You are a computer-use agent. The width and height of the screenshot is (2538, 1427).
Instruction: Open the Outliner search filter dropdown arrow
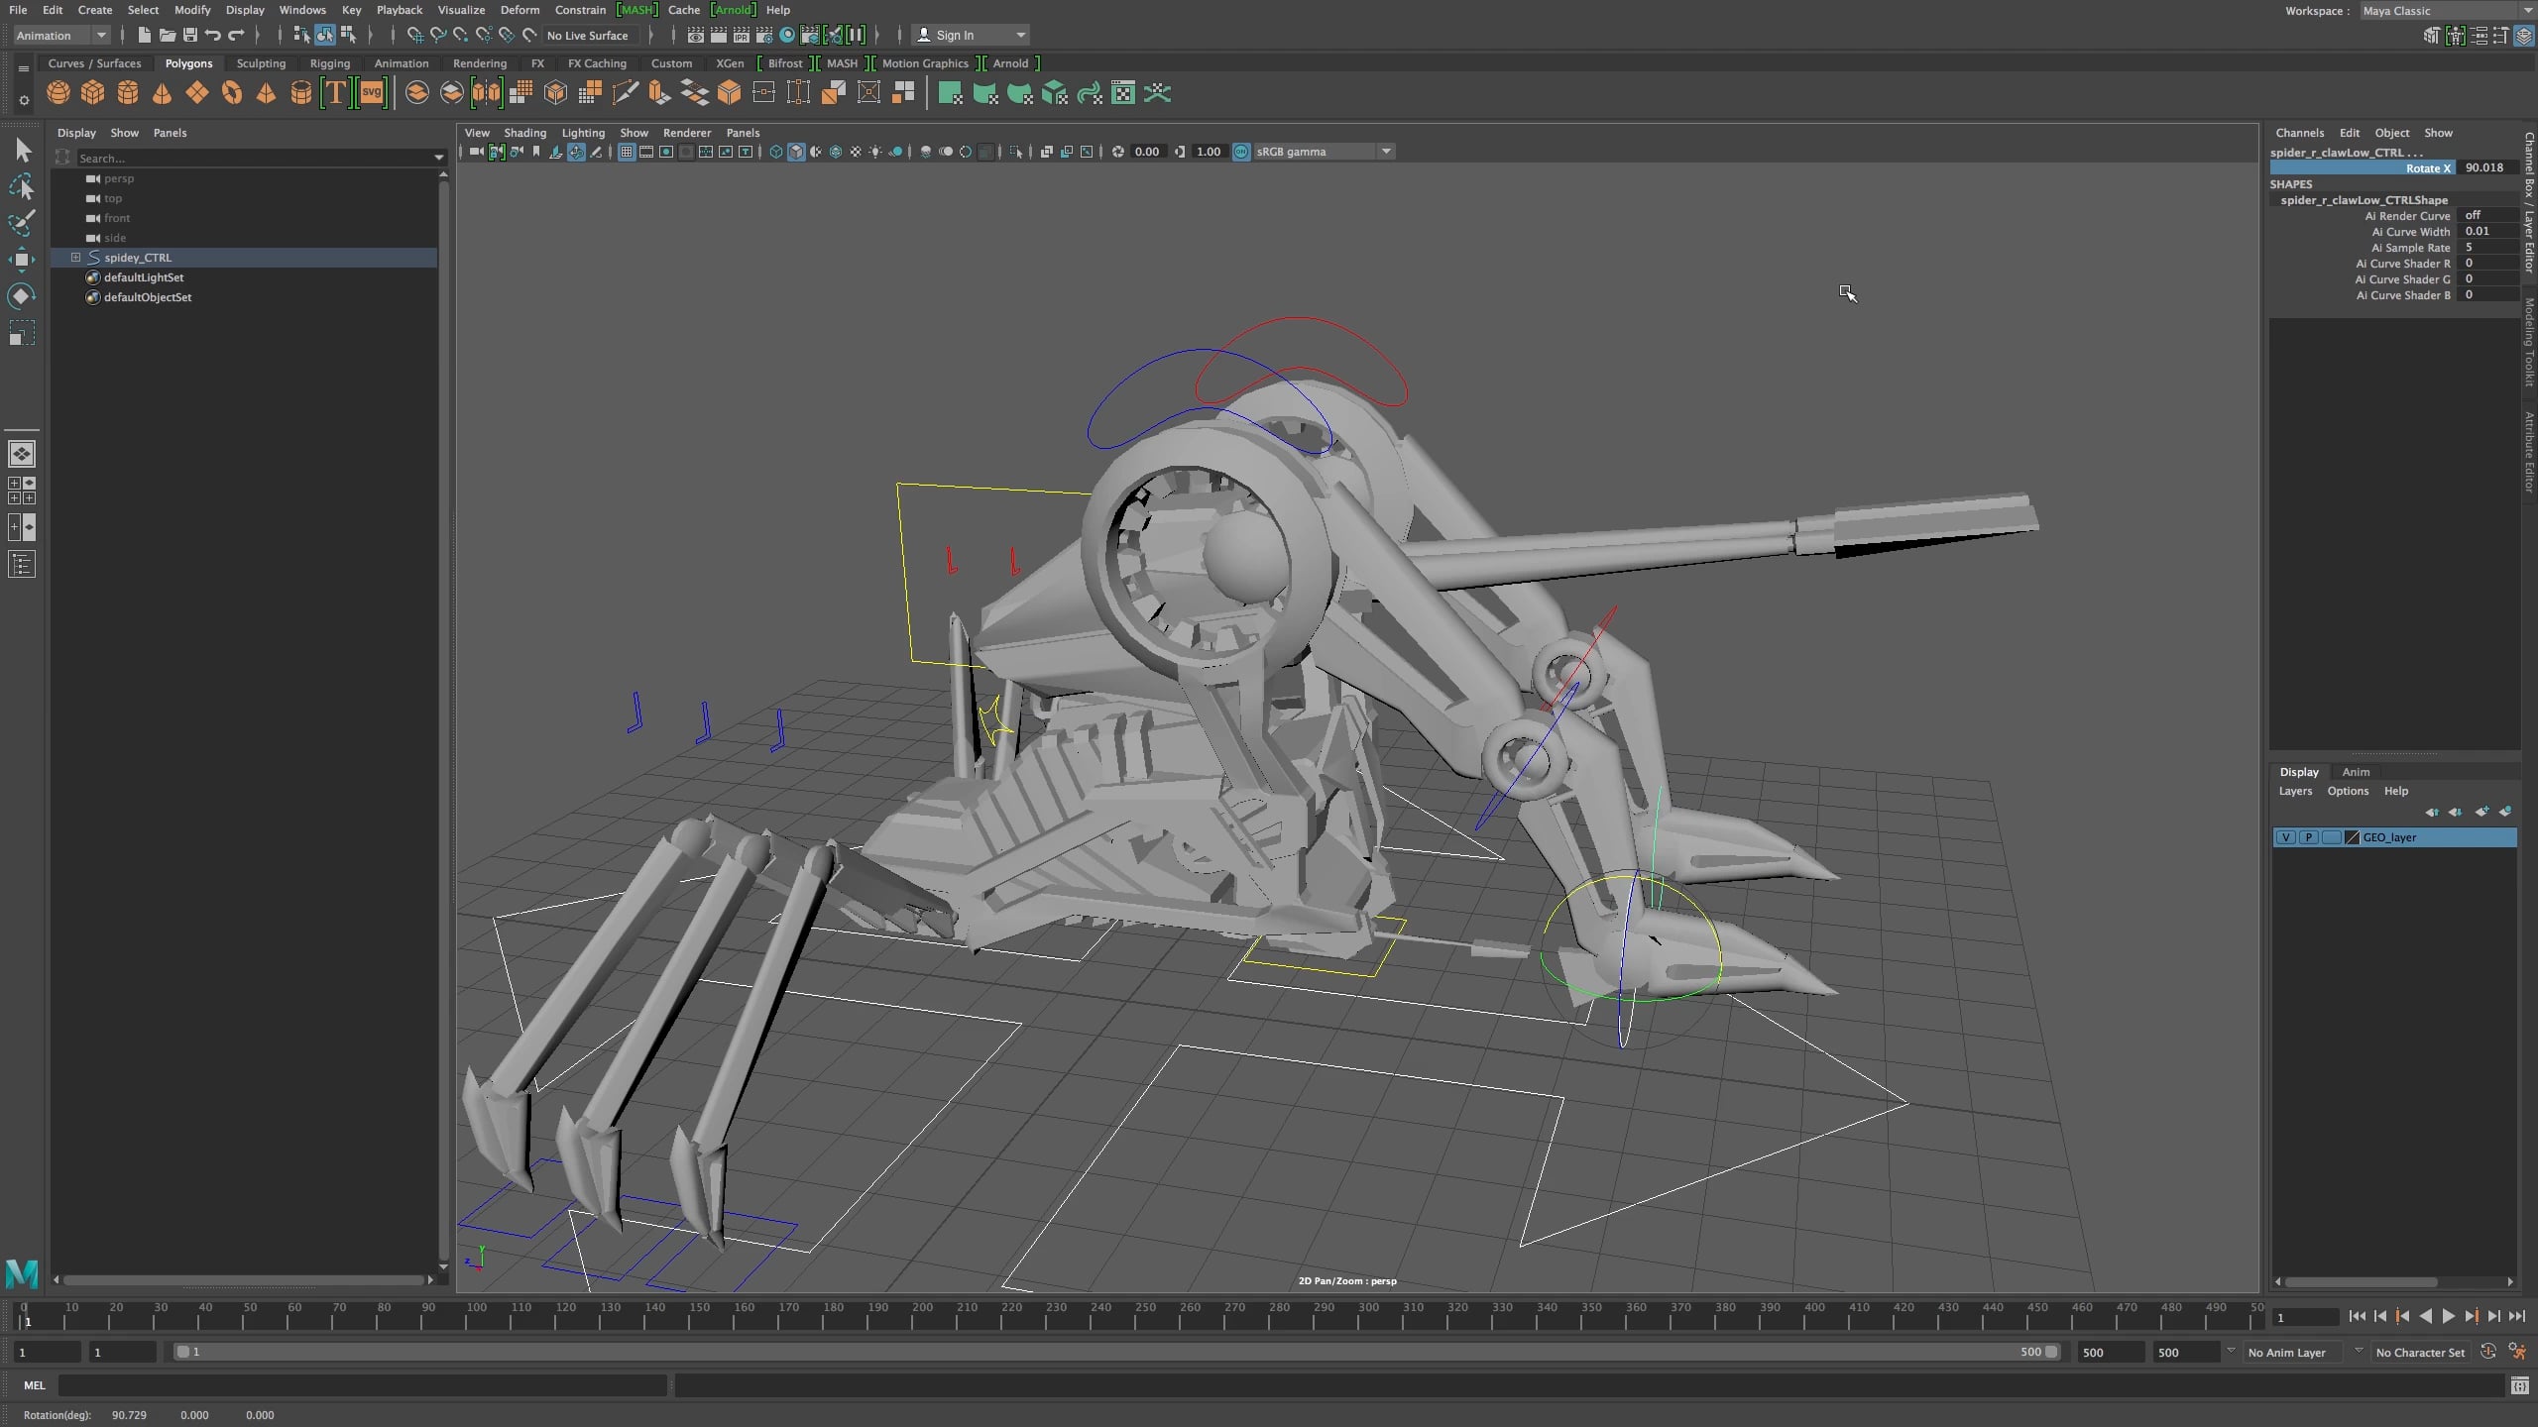pyautogui.click(x=439, y=159)
